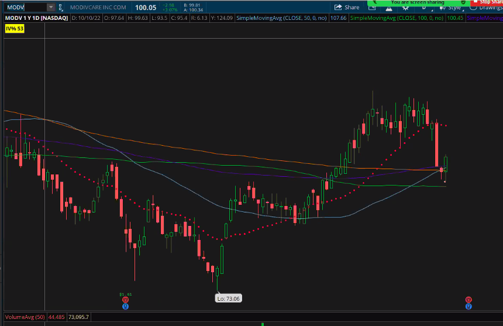Click the Y: 124.09 cursor price value
Screen dimensions: 503x326
[221, 18]
